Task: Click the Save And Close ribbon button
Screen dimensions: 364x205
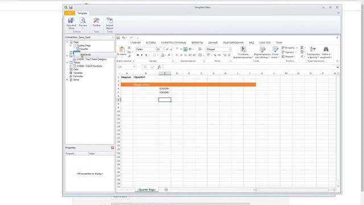Action: tap(71, 23)
